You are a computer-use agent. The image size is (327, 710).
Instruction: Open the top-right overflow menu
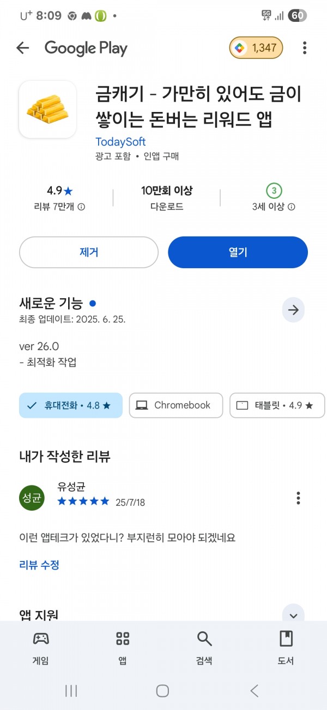point(305,48)
